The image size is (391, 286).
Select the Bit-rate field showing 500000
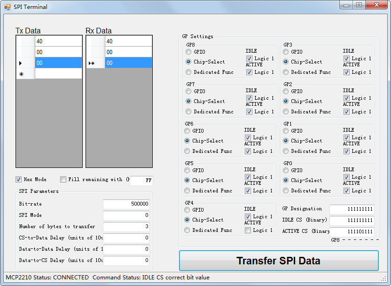(x=126, y=204)
